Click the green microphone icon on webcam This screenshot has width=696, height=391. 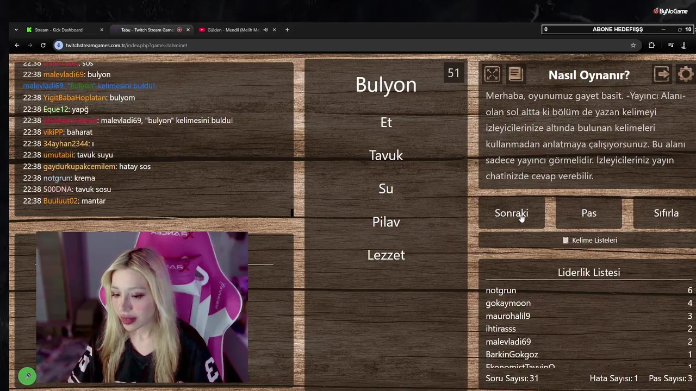click(x=27, y=376)
